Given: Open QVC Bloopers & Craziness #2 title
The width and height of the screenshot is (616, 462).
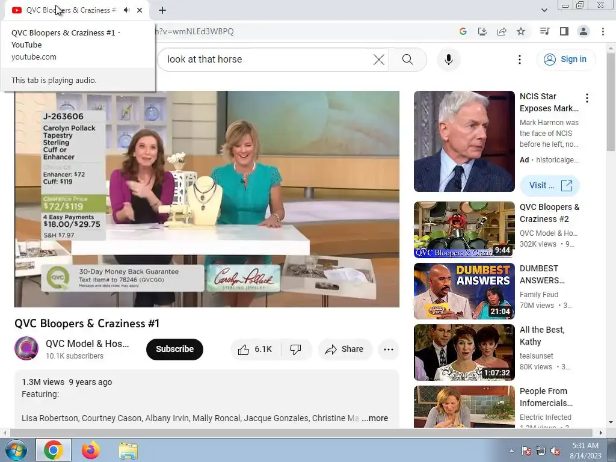Looking at the screenshot, I should (x=550, y=213).
